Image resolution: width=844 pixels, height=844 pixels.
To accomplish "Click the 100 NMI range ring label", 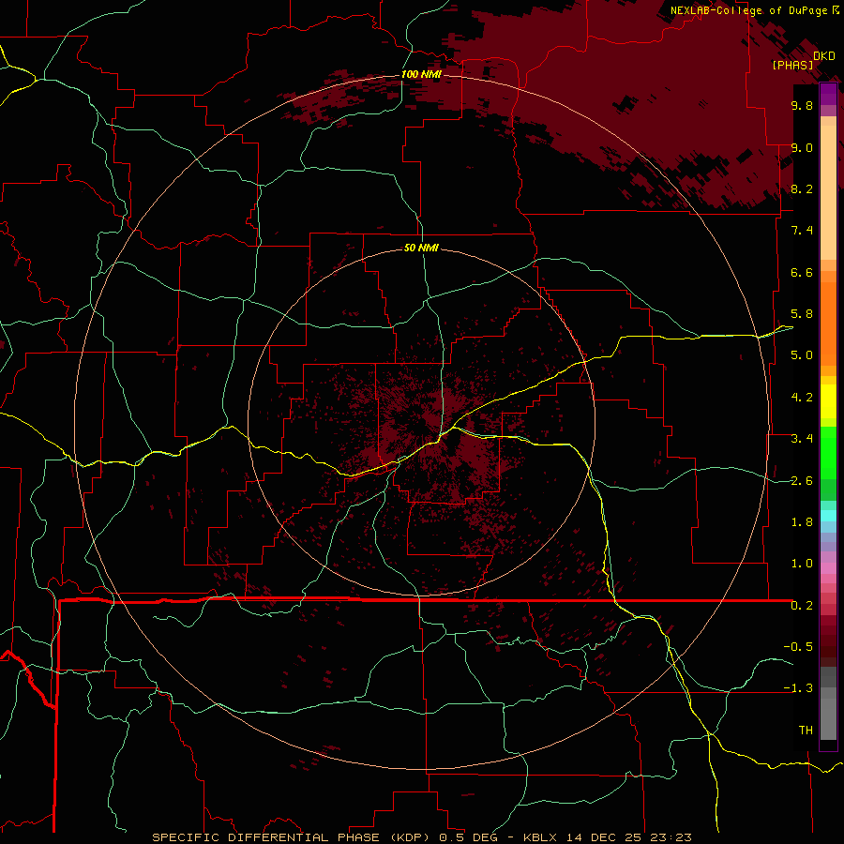I will point(421,74).
